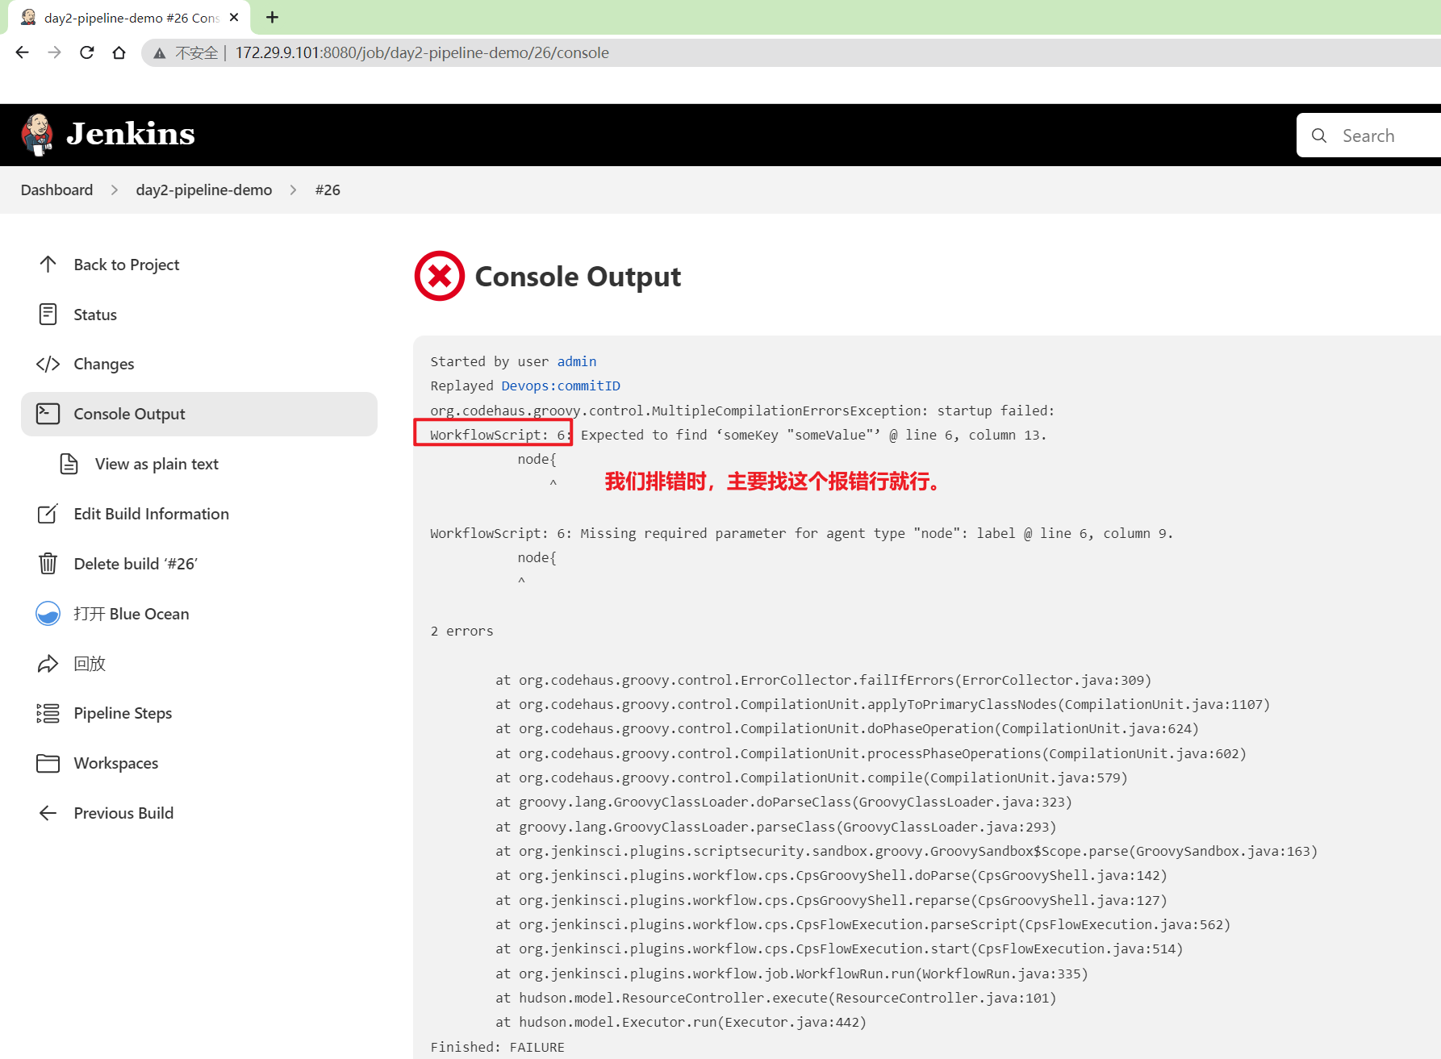Click the Status document icon

coord(48,315)
